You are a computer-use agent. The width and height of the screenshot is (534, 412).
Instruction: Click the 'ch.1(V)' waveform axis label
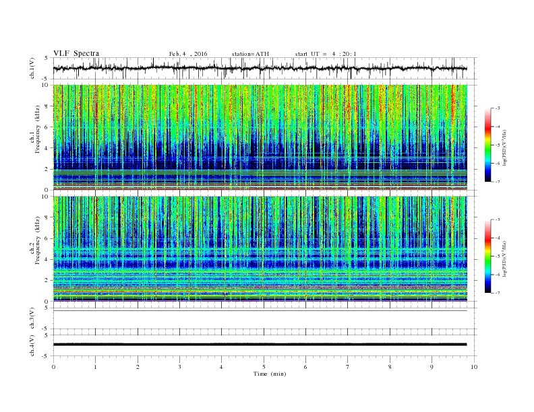[32, 68]
